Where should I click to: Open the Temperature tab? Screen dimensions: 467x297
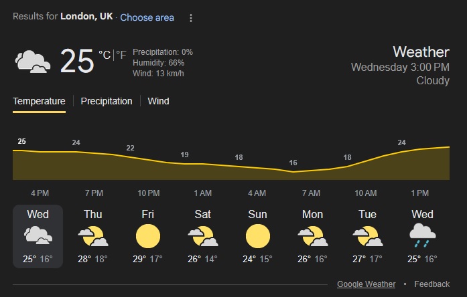[39, 101]
